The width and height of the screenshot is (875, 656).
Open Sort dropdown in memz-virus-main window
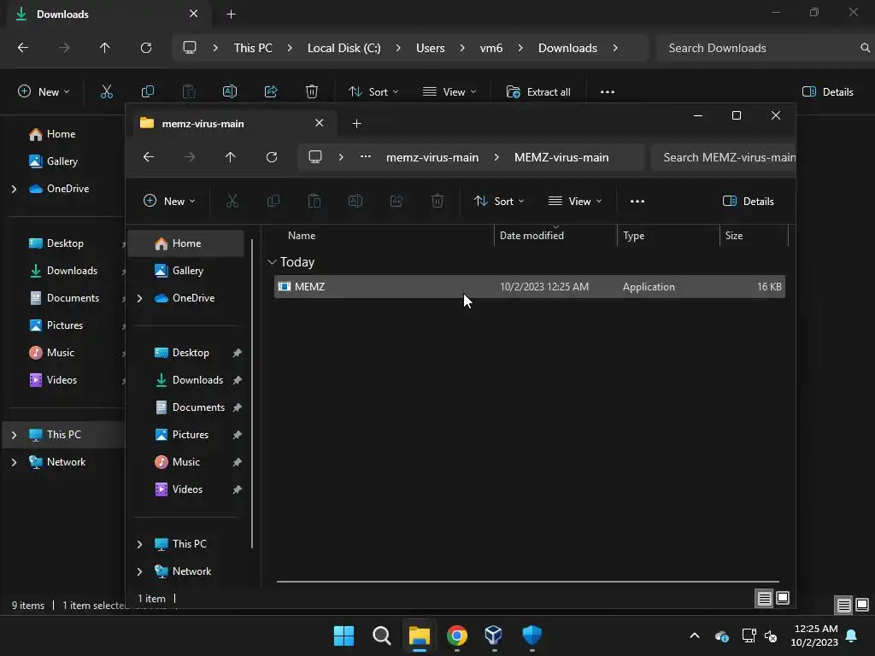pyautogui.click(x=499, y=202)
